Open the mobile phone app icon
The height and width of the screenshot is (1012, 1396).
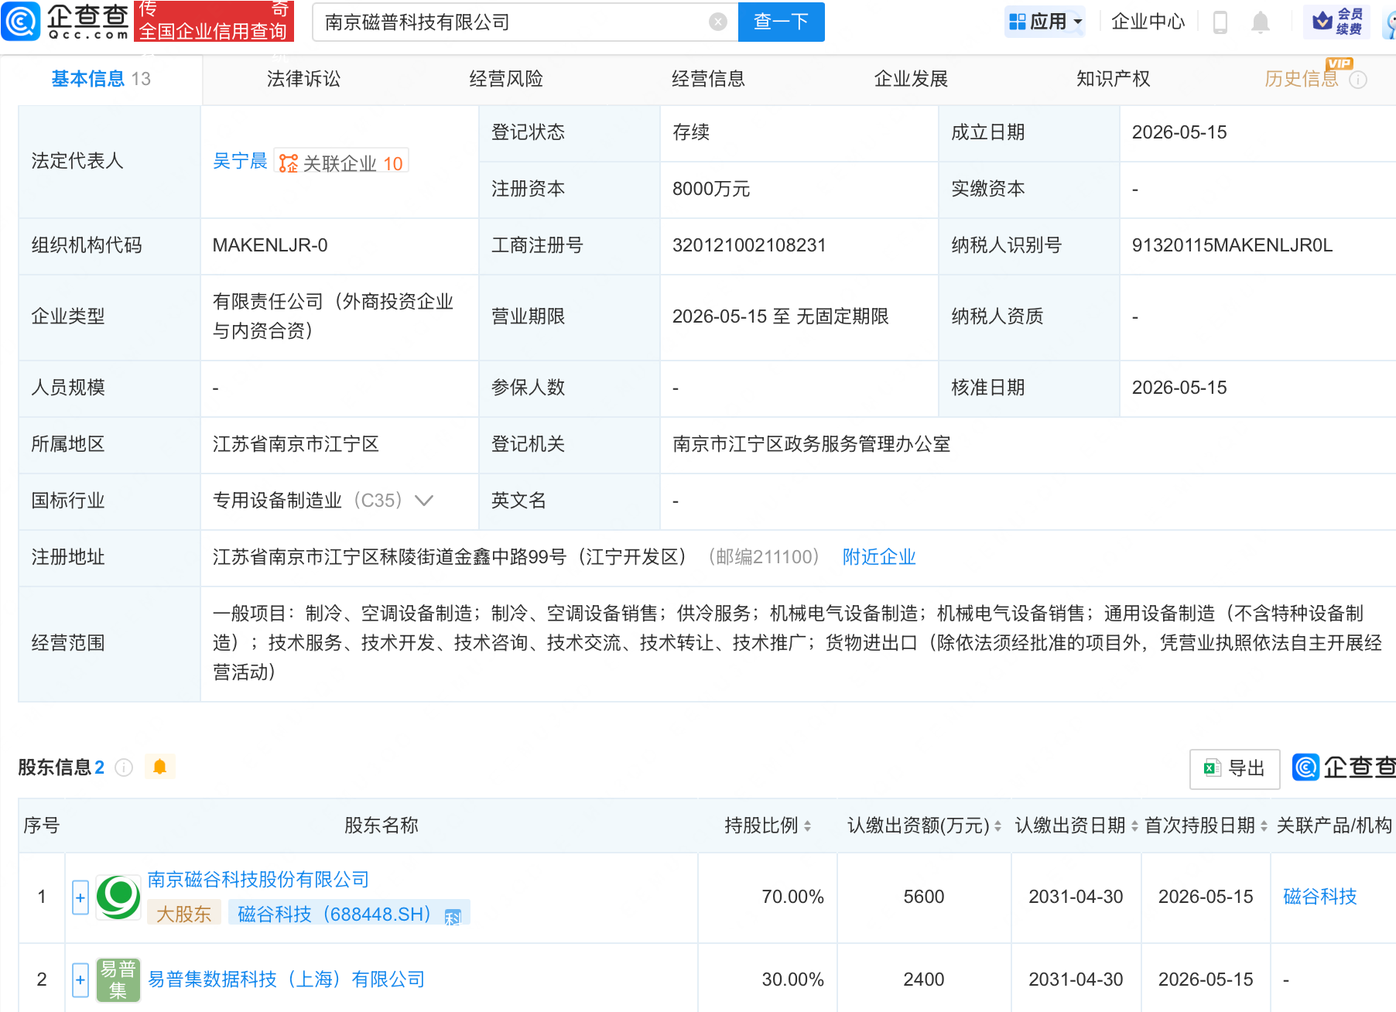click(x=1220, y=22)
